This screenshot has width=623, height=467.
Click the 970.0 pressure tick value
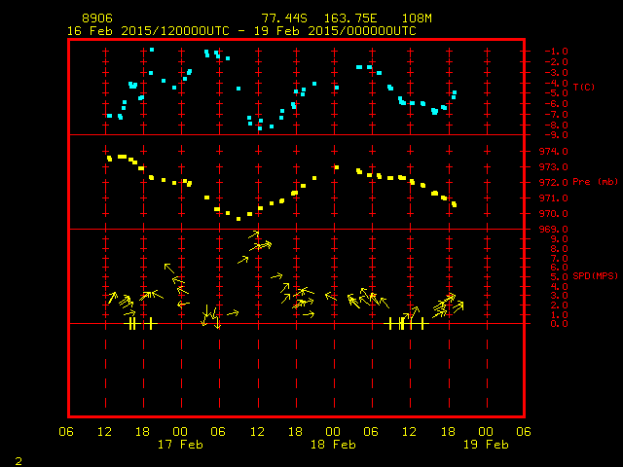(554, 214)
